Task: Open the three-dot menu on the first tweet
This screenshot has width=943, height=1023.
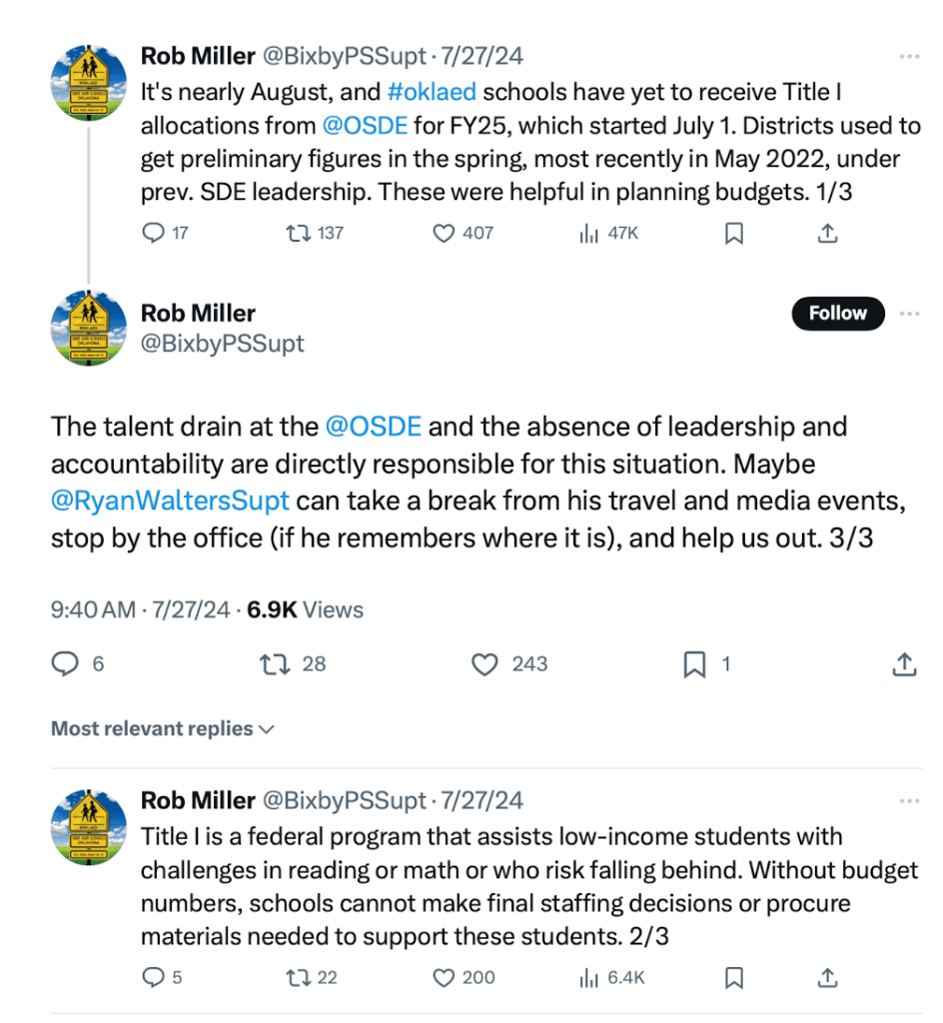Action: coord(908,56)
